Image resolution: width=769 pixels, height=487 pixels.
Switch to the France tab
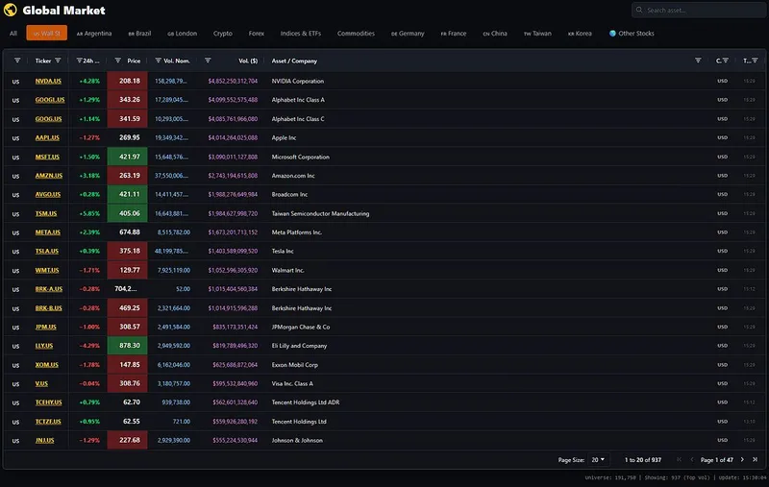point(454,34)
